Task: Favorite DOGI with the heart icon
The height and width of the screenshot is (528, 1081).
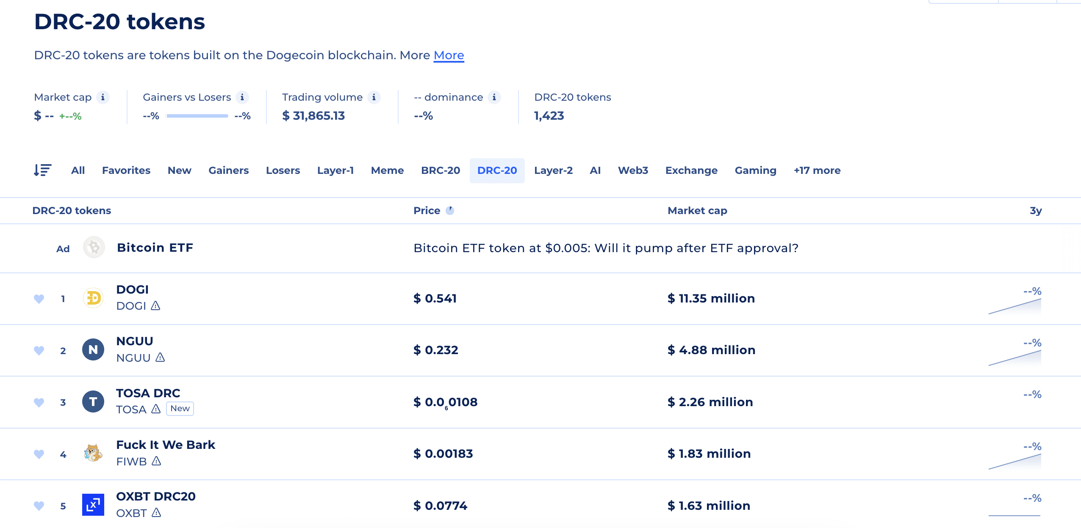Action: (x=39, y=299)
